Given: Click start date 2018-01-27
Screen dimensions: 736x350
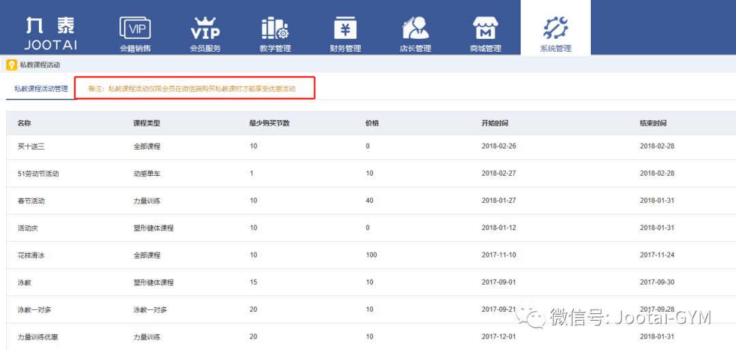Looking at the screenshot, I should [498, 201].
